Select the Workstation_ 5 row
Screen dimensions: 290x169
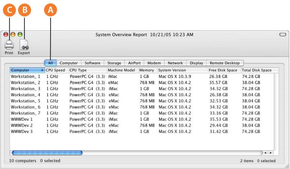pos(142,101)
